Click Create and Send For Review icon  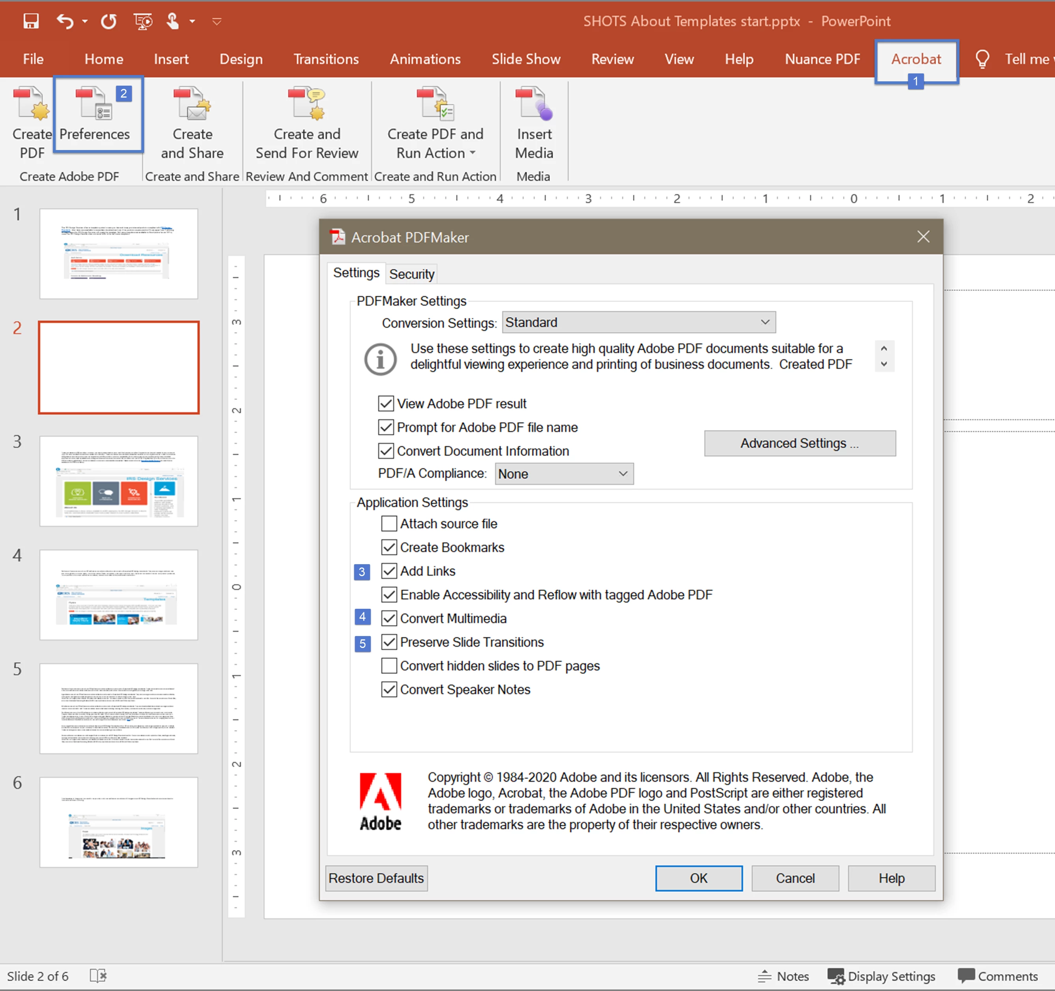point(307,104)
